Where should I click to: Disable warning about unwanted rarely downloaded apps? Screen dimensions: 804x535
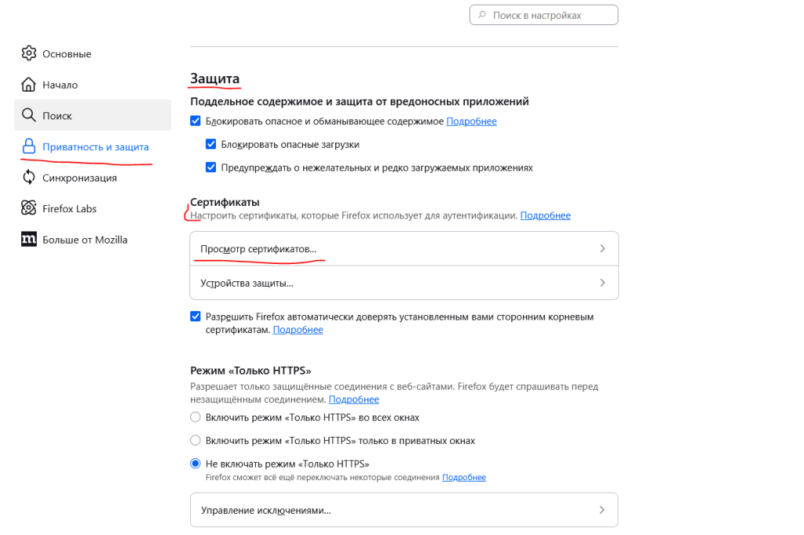tap(210, 167)
